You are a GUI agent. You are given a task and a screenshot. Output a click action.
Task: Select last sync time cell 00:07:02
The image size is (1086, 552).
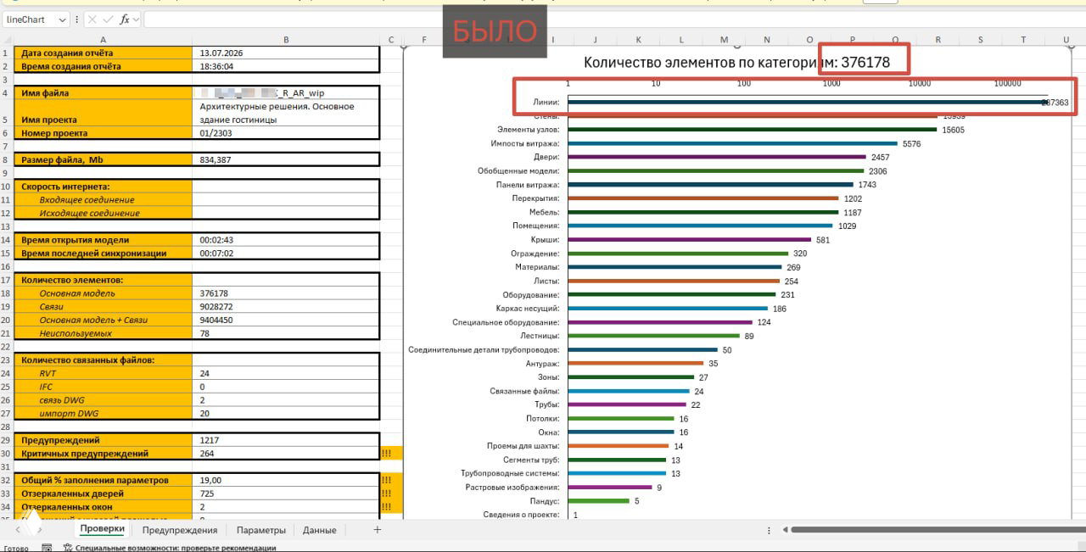click(286, 254)
